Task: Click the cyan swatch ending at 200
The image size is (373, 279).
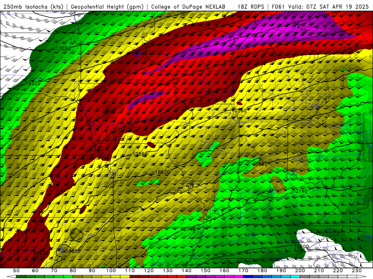Action: click(295, 277)
